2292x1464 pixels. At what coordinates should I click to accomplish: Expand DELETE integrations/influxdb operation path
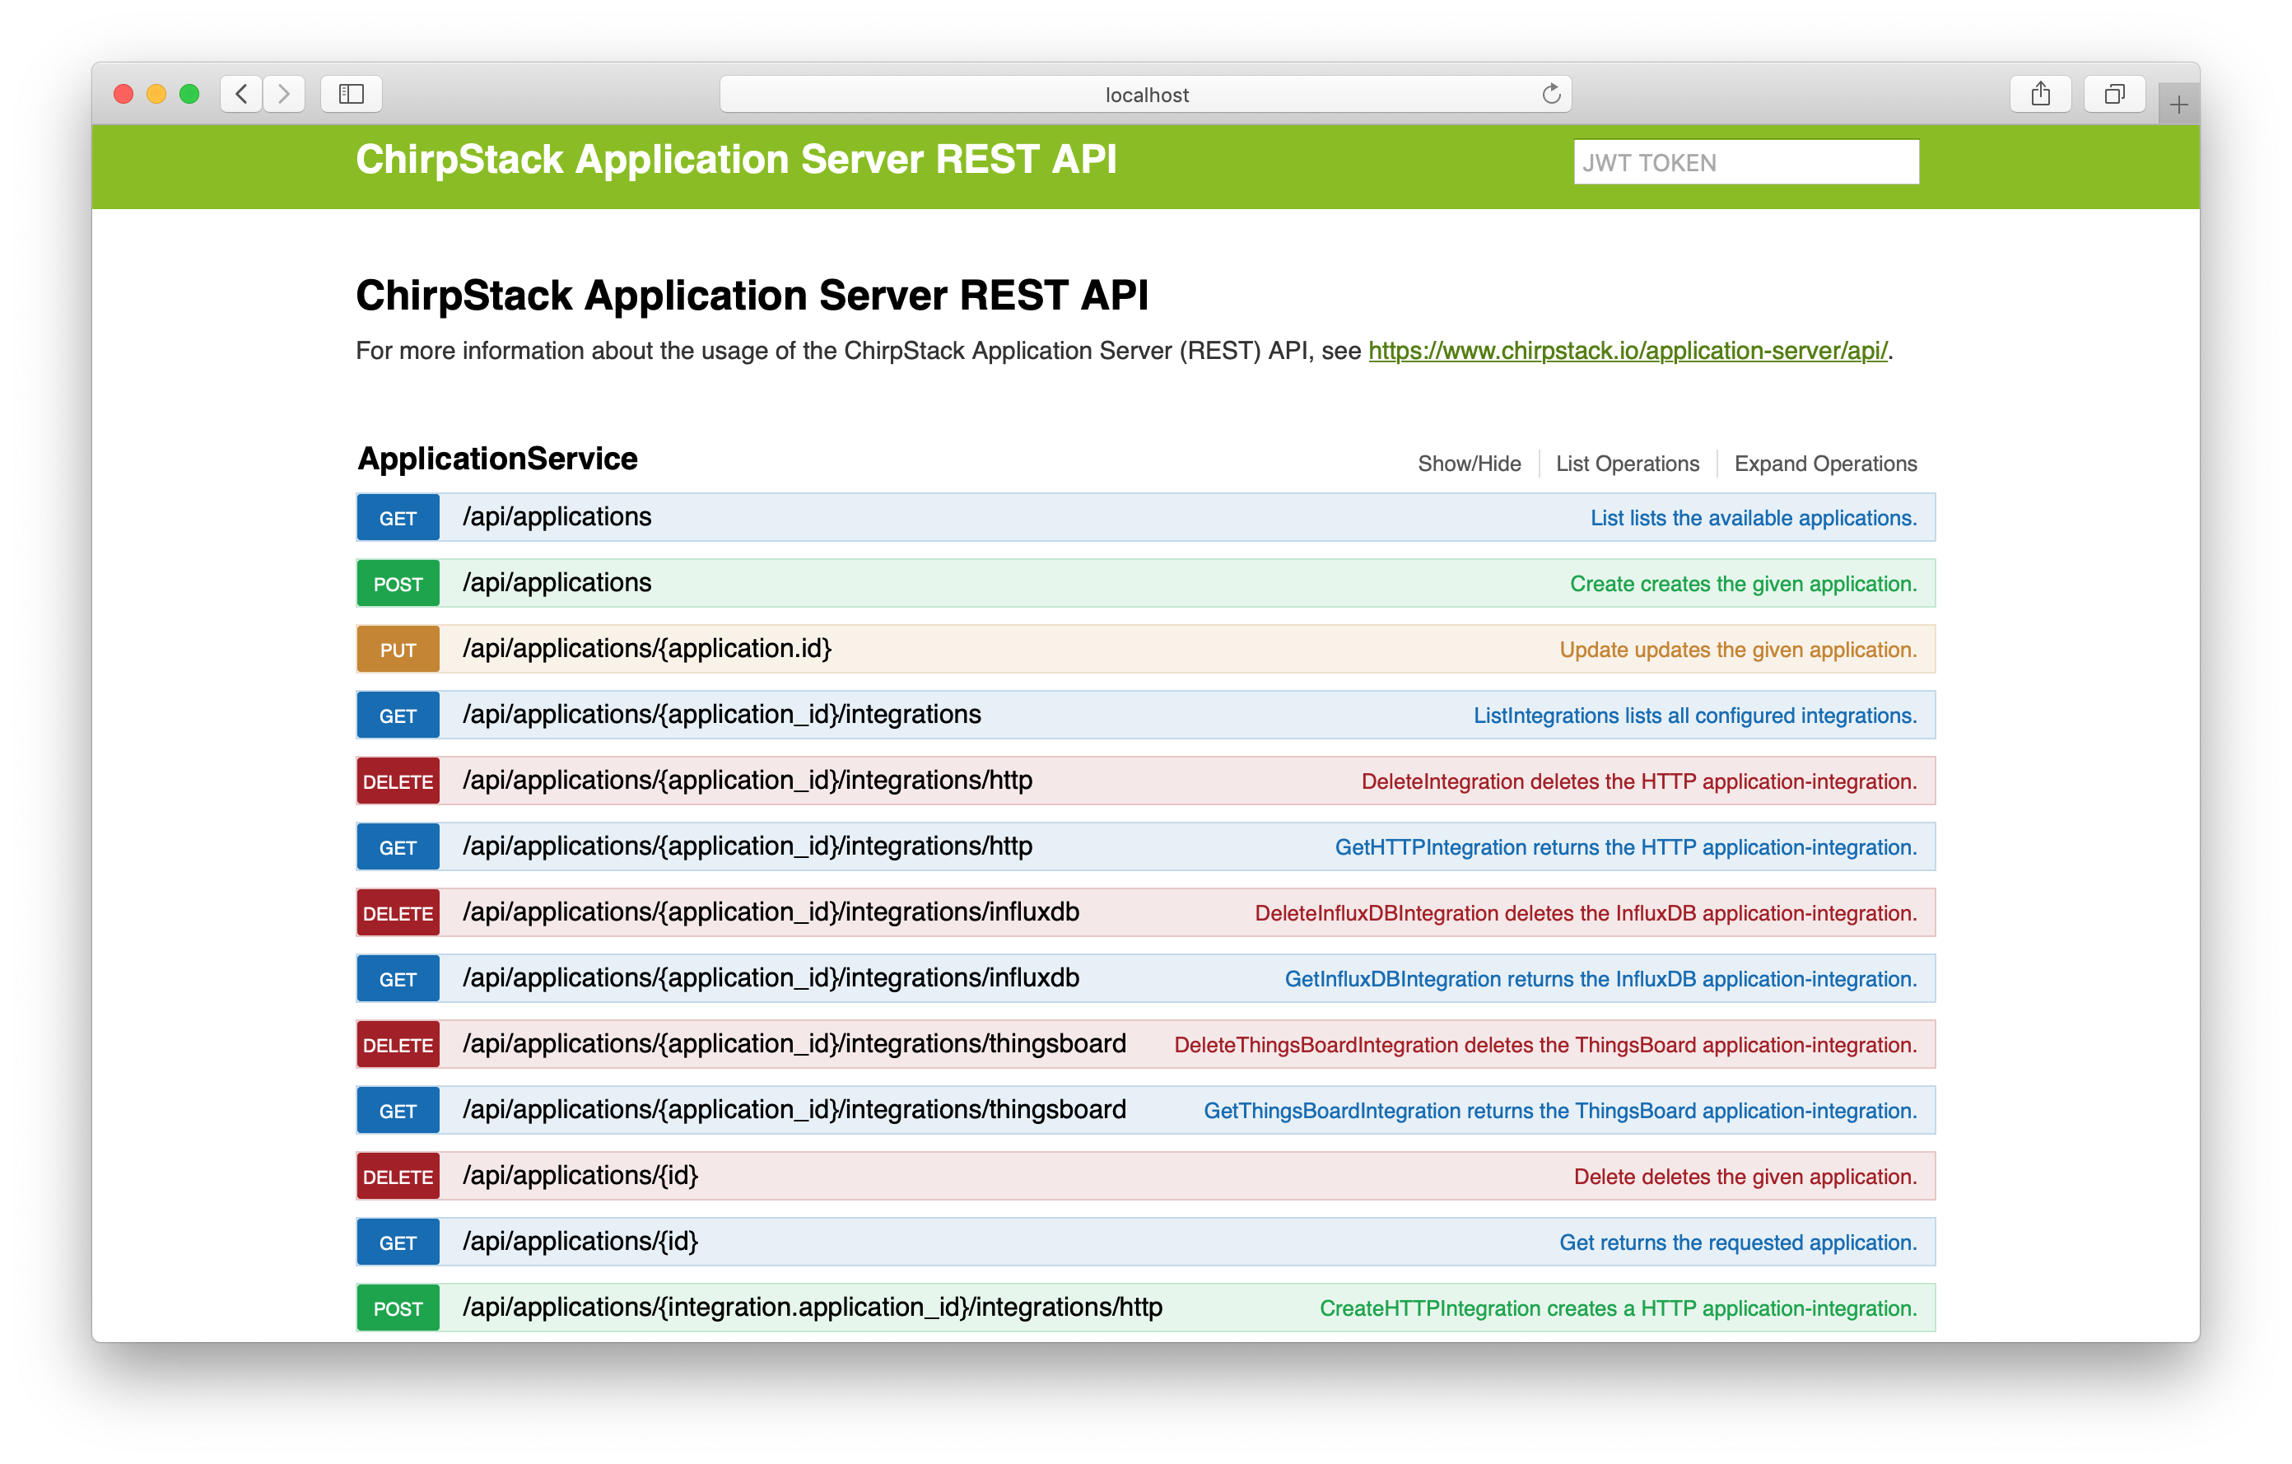(x=771, y=912)
